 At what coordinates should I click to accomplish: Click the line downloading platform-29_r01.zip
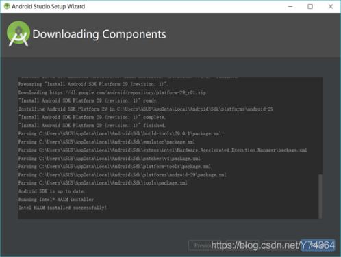pyautogui.click(x=112, y=92)
